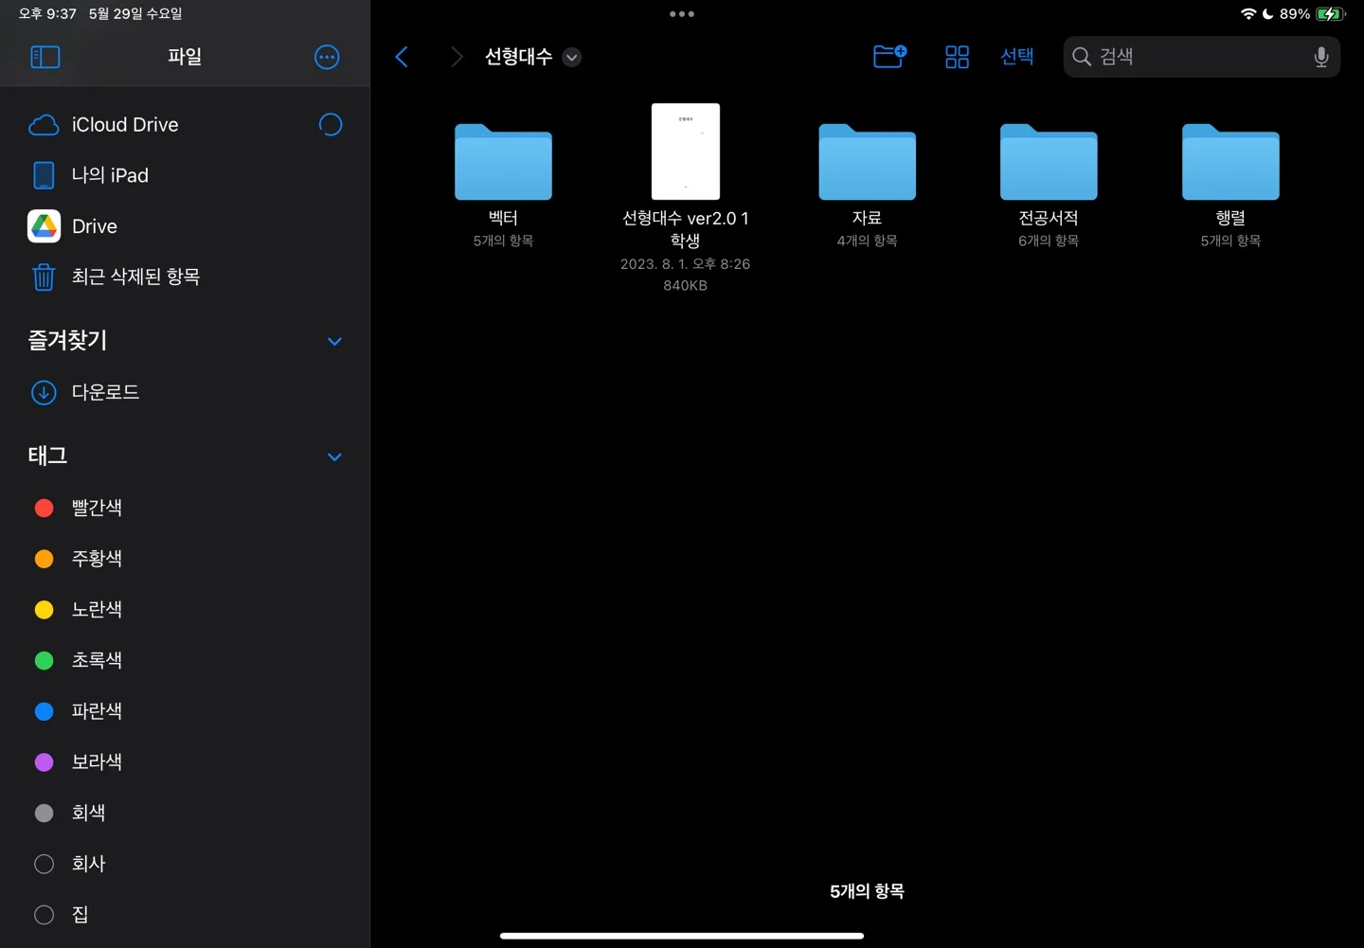The width and height of the screenshot is (1364, 948).
Task: Open the 선형대수 folder title dropdown
Action: coord(571,57)
